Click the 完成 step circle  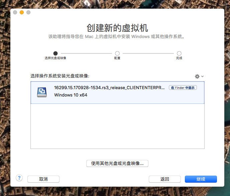tap(179, 53)
